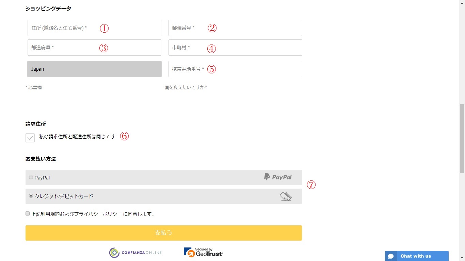Check the 利用規約 agreement checkbox
465x261 pixels.
(28, 214)
